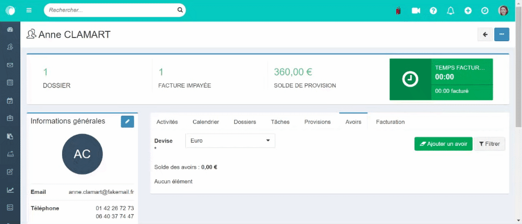Viewport: 522px width, 224px height.
Task: Open the hamburger menu in top bar
Action: pos(29,10)
